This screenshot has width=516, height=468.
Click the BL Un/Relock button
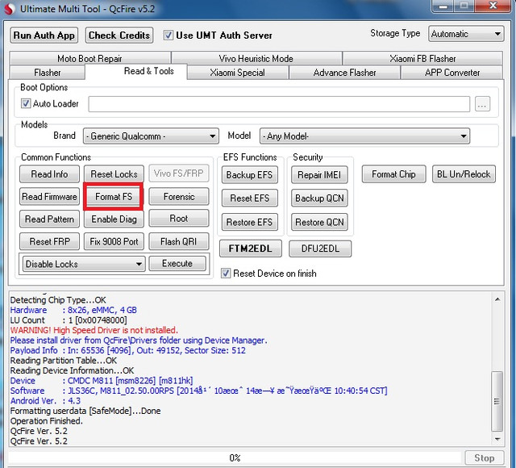464,174
